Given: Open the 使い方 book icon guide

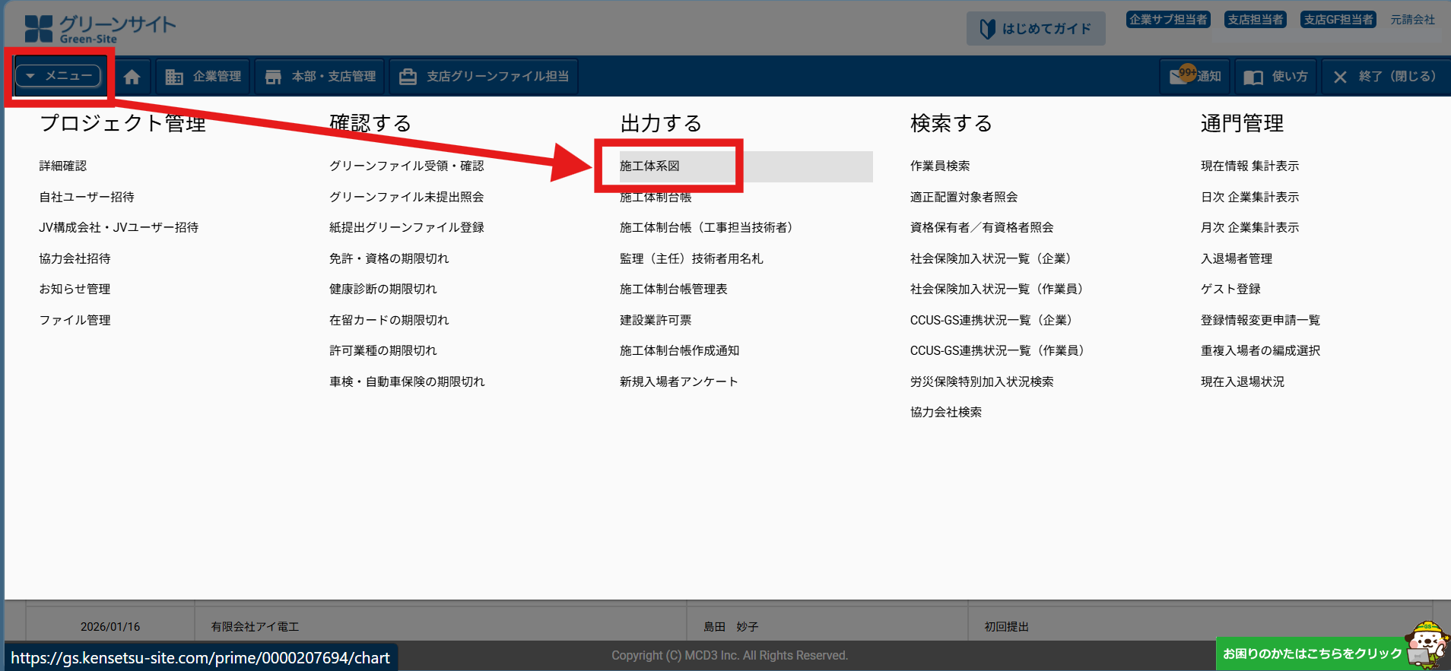Looking at the screenshot, I should [1253, 77].
